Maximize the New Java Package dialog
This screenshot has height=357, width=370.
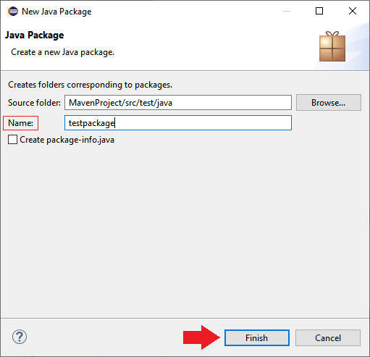click(x=319, y=11)
